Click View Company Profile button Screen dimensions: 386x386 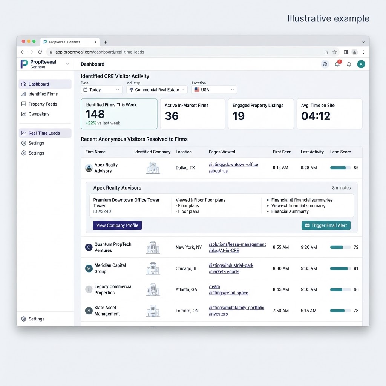tap(117, 225)
